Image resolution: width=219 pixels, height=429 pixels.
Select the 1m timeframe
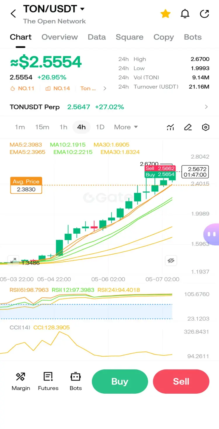click(20, 127)
